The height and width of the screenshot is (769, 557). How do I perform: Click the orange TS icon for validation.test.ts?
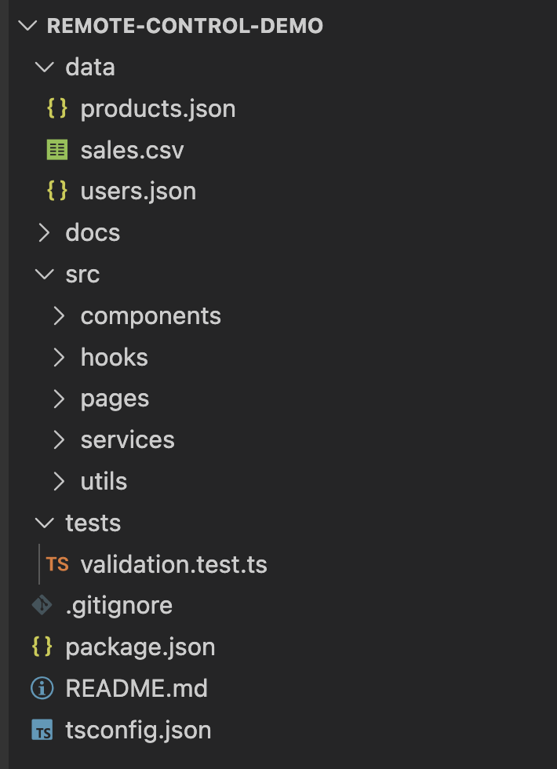point(57,564)
